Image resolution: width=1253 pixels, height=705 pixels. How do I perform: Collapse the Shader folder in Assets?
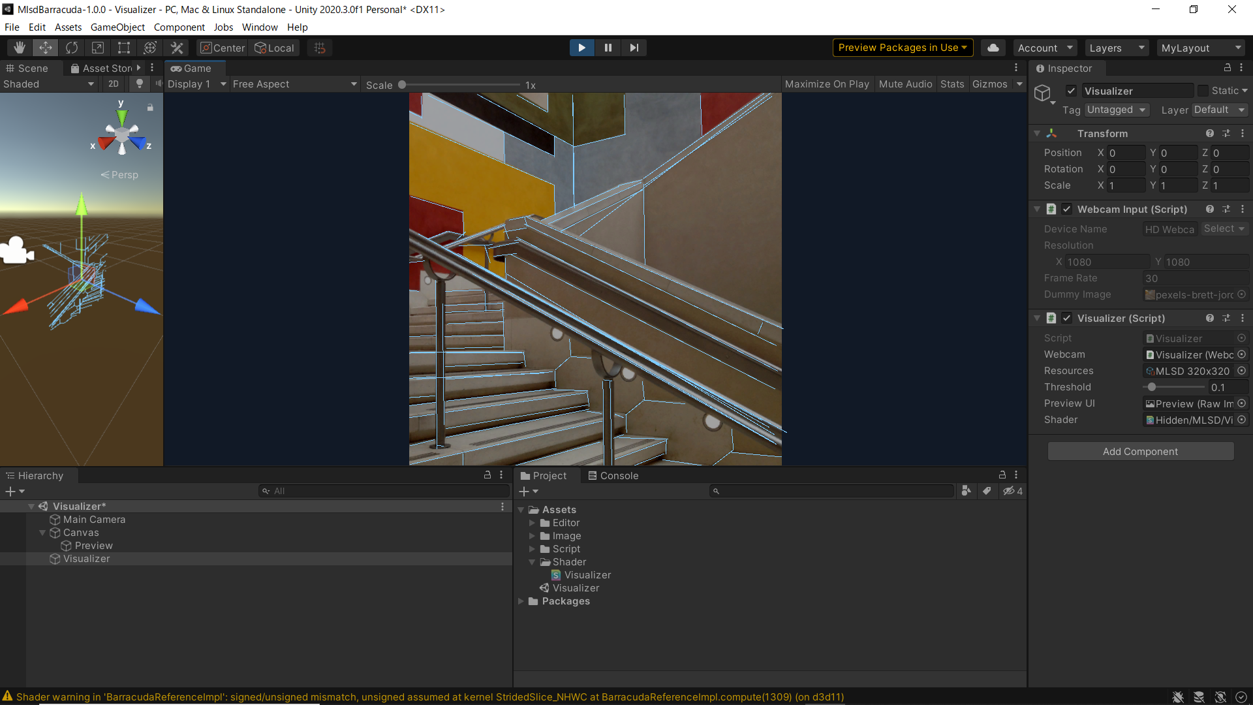(x=532, y=562)
